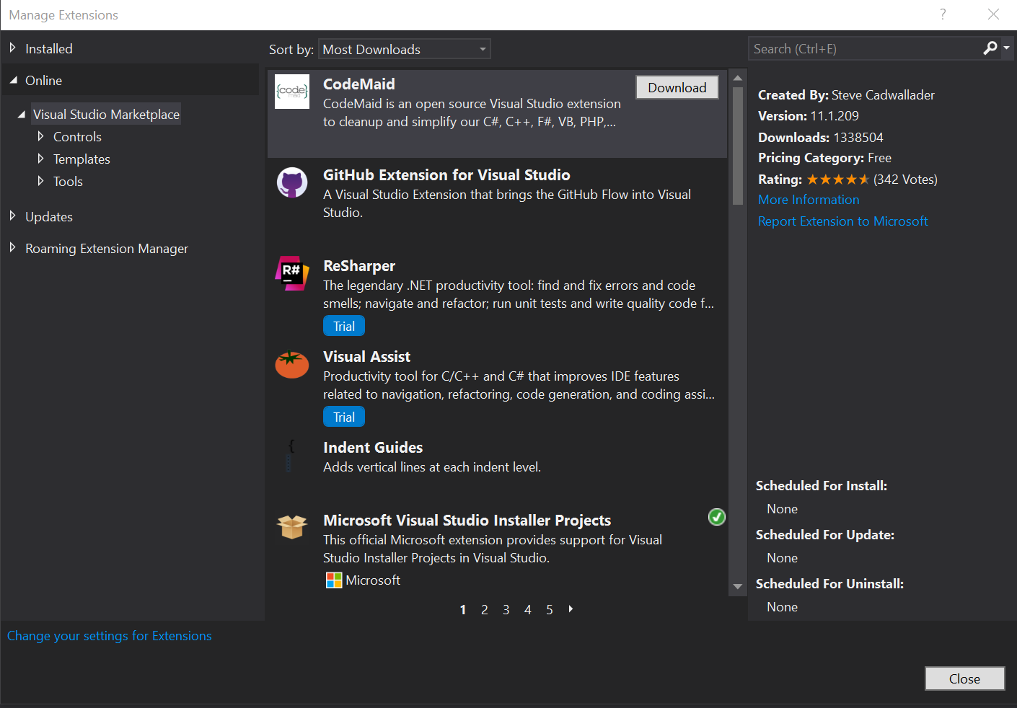The image size is (1017, 708).
Task: Click the ReSharper R# icon
Action: 292,273
